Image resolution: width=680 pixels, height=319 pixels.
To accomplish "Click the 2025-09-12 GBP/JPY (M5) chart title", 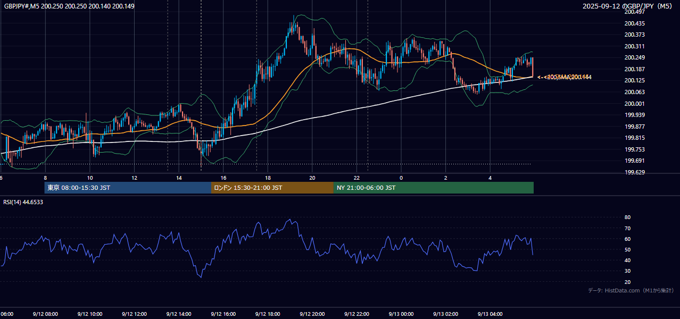I will 627,6.
